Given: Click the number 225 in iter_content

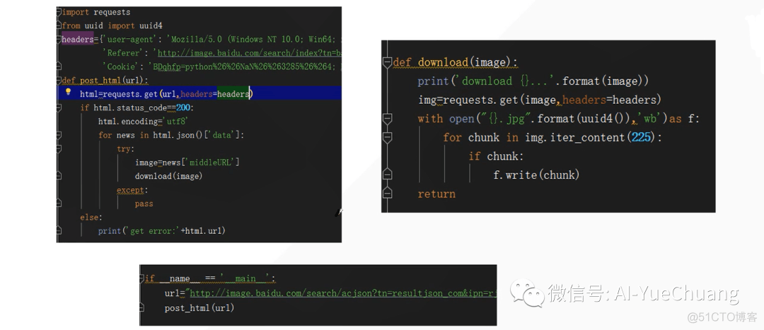Looking at the screenshot, I should [641, 137].
